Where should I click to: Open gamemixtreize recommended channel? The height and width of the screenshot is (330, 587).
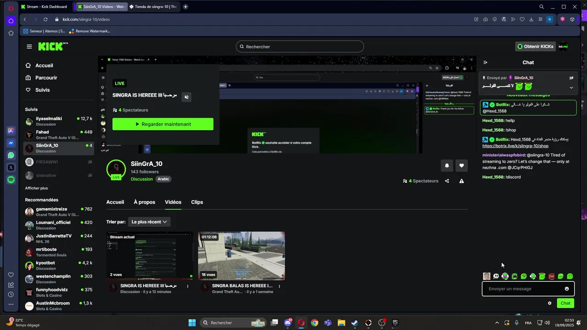pos(59,212)
